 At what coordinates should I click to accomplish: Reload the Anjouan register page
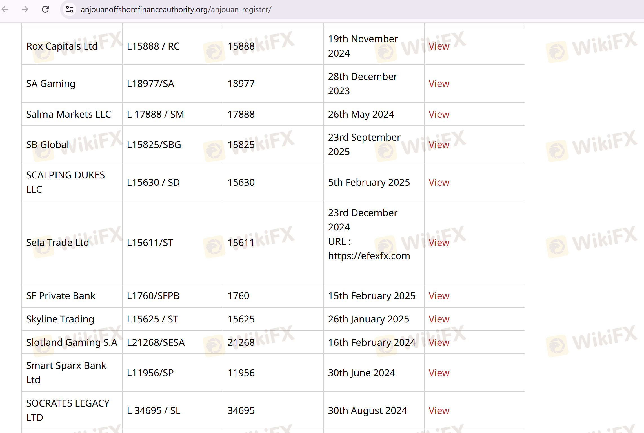pos(45,10)
